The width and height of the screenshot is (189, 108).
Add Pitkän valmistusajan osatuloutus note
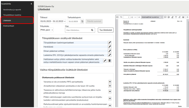pyautogui.click(x=110, y=98)
